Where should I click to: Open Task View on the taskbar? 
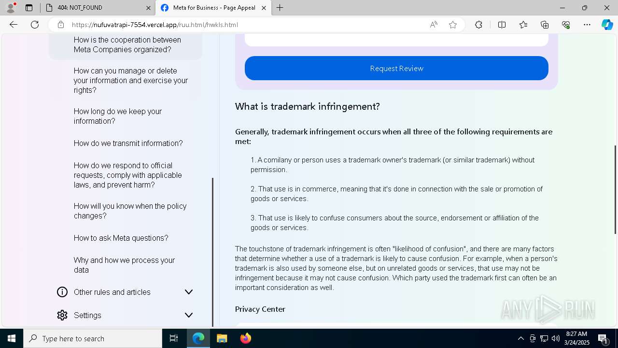[x=174, y=338]
